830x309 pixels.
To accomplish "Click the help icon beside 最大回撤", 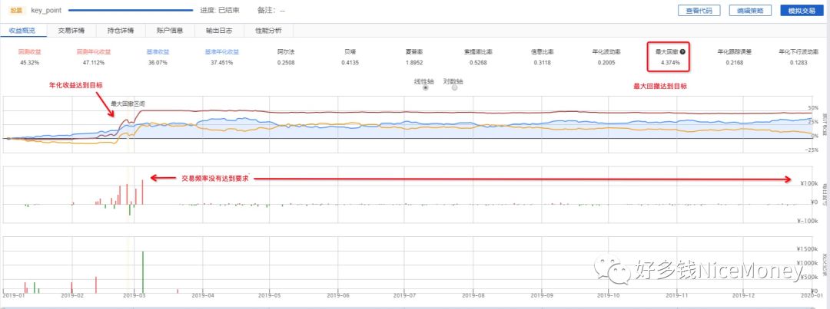I will (x=683, y=52).
